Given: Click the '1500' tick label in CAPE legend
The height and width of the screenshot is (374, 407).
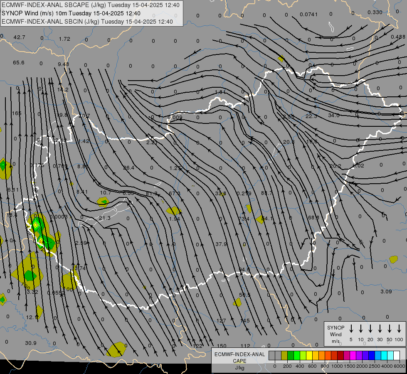Looking at the screenshot, I should point(350,366).
